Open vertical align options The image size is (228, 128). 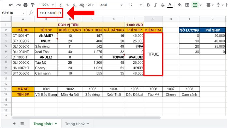click(x=220, y=5)
